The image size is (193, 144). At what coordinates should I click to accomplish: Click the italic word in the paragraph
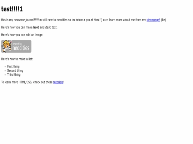[x=48, y=27]
